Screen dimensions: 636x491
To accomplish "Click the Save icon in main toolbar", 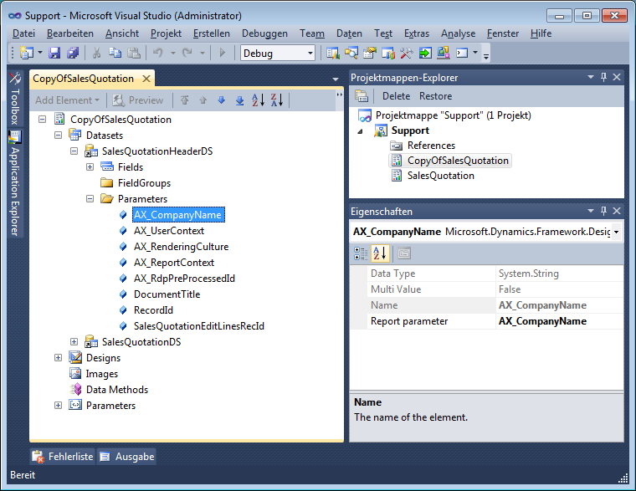I will tap(54, 53).
